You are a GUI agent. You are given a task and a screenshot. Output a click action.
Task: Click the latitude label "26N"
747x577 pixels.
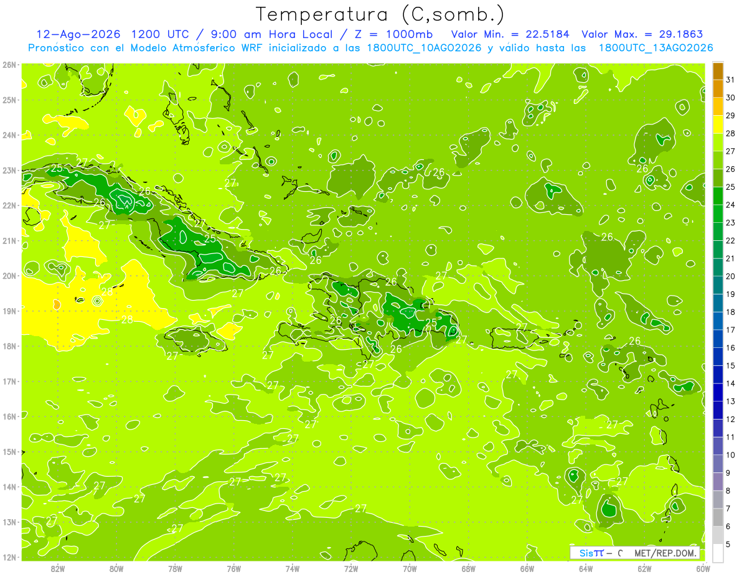[x=9, y=65]
